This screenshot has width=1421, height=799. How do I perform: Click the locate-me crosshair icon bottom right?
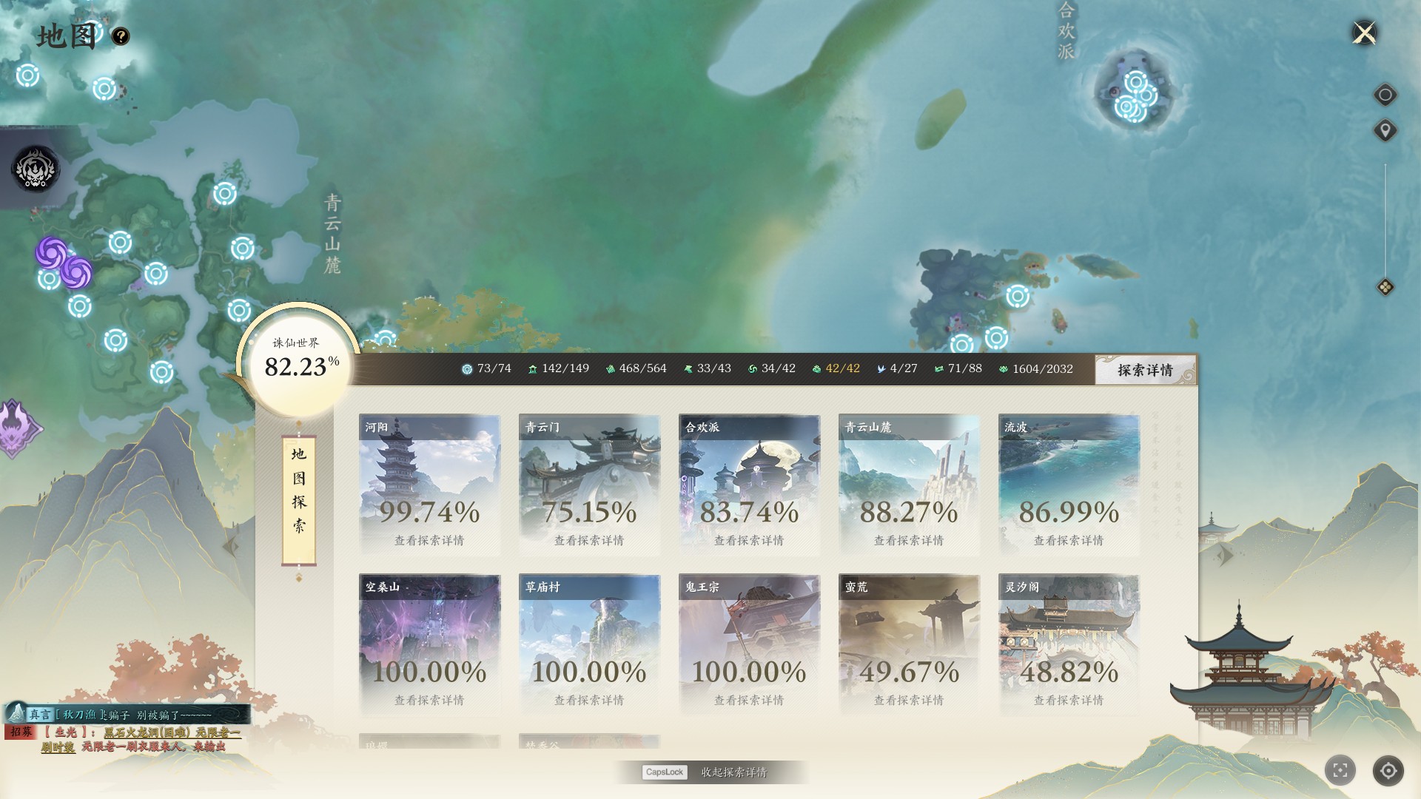tap(1388, 771)
